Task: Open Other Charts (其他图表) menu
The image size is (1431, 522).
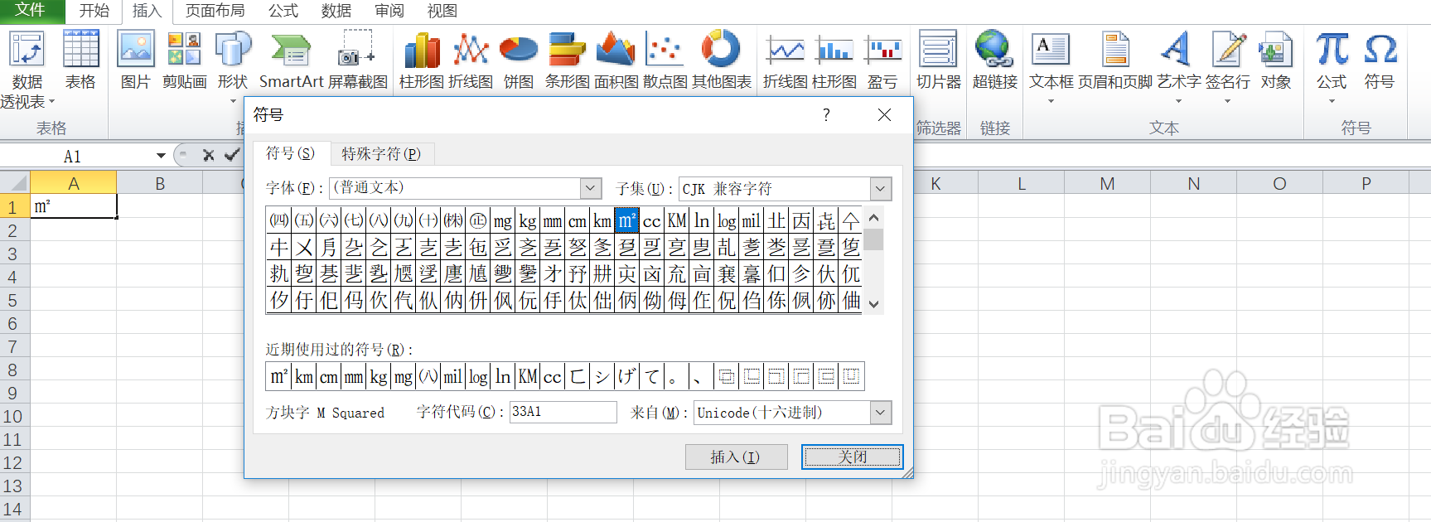Action: (722, 60)
